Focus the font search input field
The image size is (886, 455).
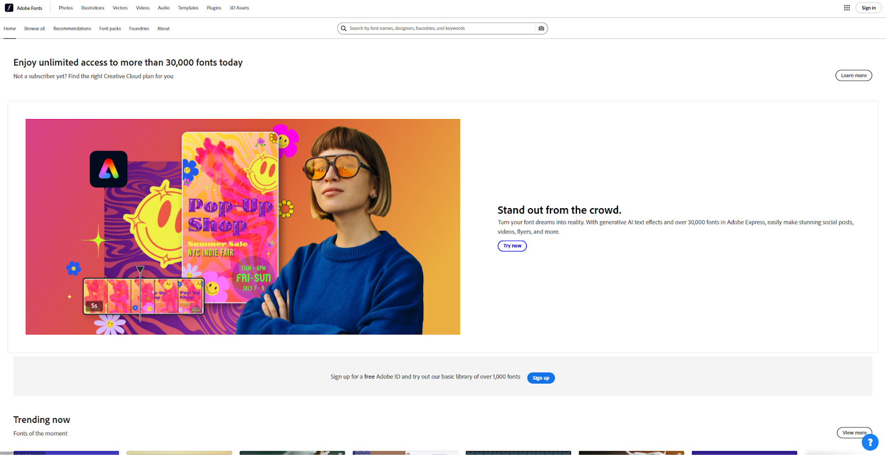[441, 28]
